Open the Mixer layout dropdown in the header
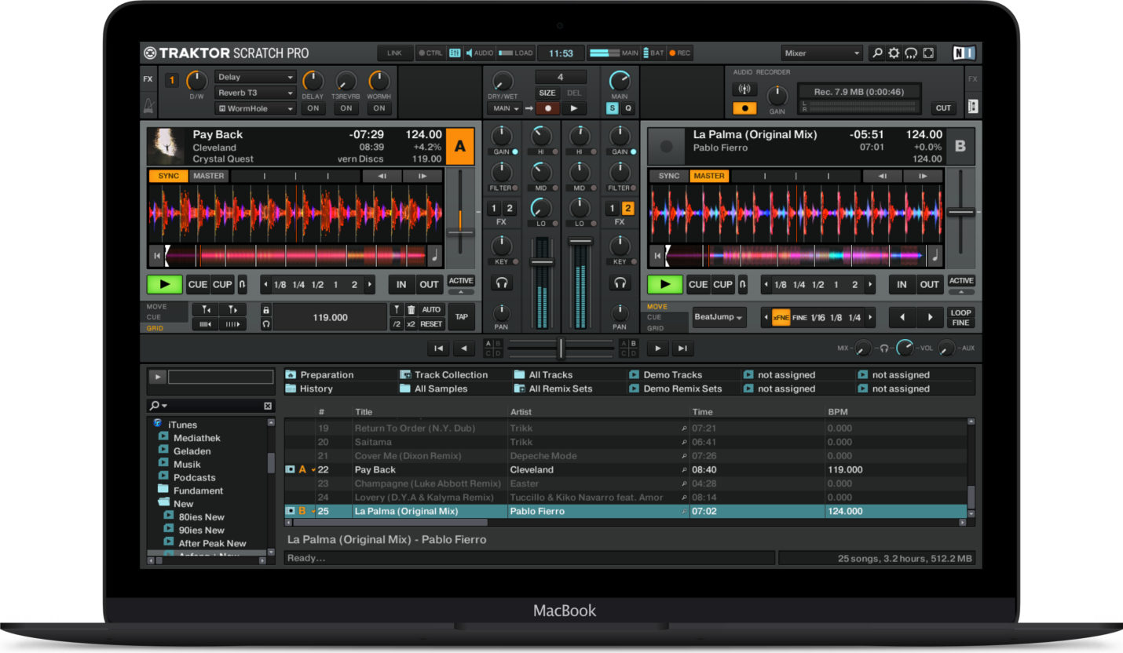Image resolution: width=1123 pixels, height=653 pixels. click(x=821, y=53)
